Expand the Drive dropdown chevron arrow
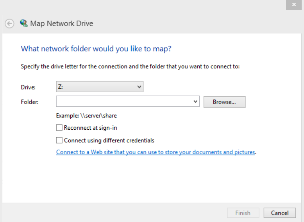 tap(139, 87)
